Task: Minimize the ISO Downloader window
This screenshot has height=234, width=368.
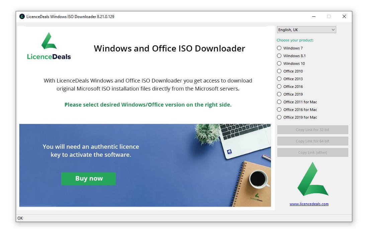Action: 314,16
